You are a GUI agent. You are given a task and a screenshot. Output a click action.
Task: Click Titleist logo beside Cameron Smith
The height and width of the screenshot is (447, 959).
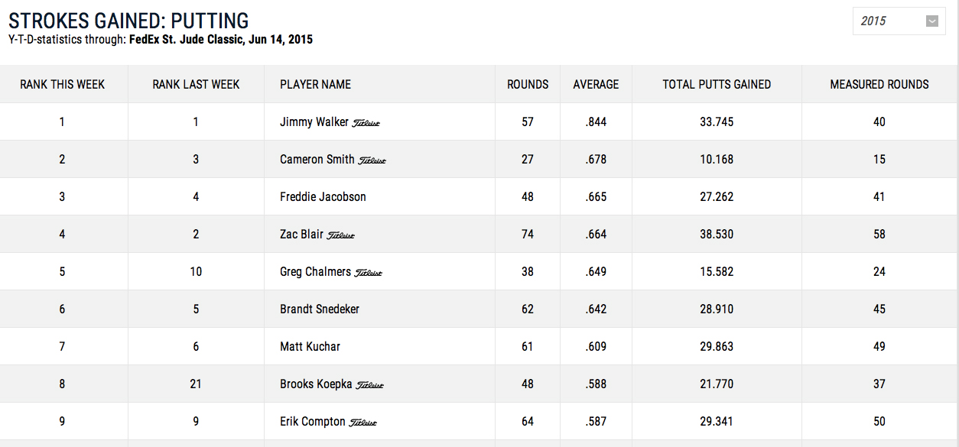click(372, 160)
